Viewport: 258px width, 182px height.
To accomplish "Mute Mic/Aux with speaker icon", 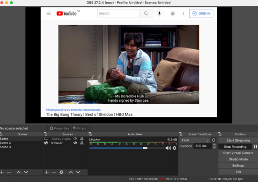I will pyautogui.click(x=168, y=148).
